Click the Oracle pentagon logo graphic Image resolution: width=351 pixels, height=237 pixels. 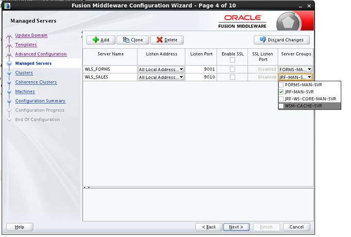click(x=288, y=22)
